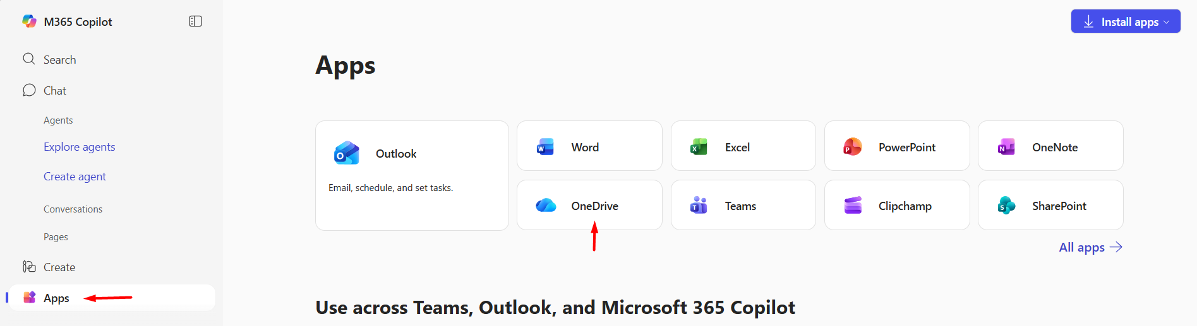
Task: Open Pages in the sidebar
Action: click(56, 237)
